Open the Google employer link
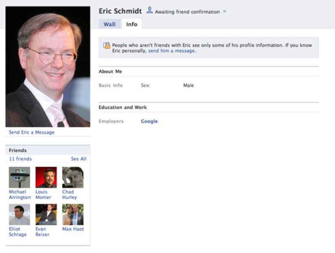335x253 pixels. 149,121
